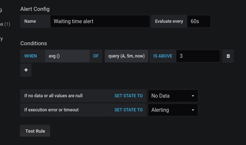
Task: Click the WHEN condition operator label
Action: pos(31,56)
